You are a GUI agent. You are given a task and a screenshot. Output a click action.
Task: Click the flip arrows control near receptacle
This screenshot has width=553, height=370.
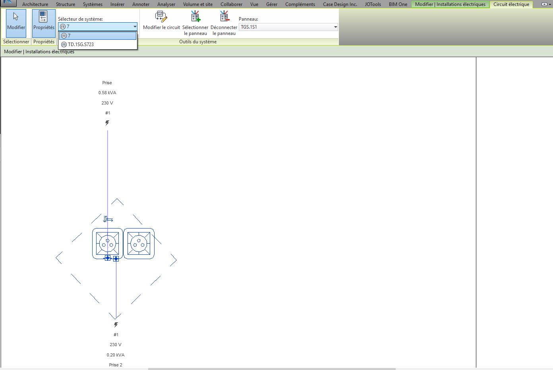pyautogui.click(x=108, y=219)
